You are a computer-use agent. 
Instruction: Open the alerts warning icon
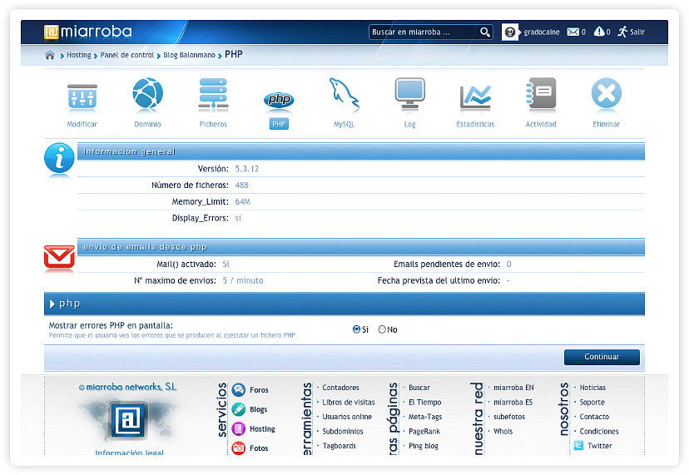coord(599,32)
